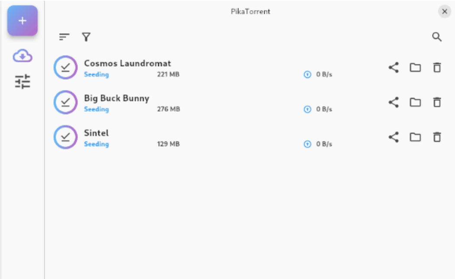Screen dimensions: 455x279
Task: Open the download folder for Sintel
Action: [415, 137]
